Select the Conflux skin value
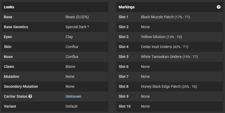The image size is (225, 113). coord(72,47)
